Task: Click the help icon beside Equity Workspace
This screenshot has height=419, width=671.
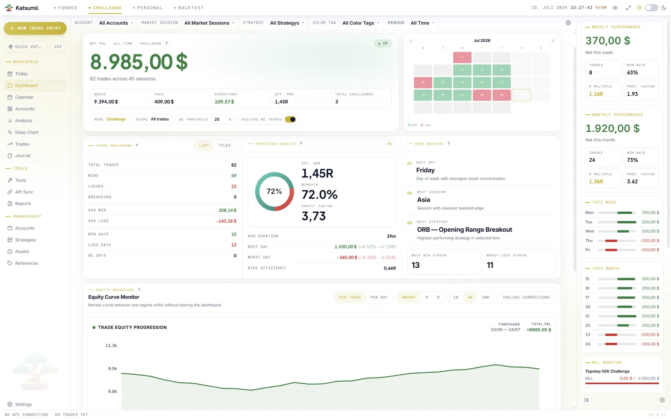Action: point(139,290)
